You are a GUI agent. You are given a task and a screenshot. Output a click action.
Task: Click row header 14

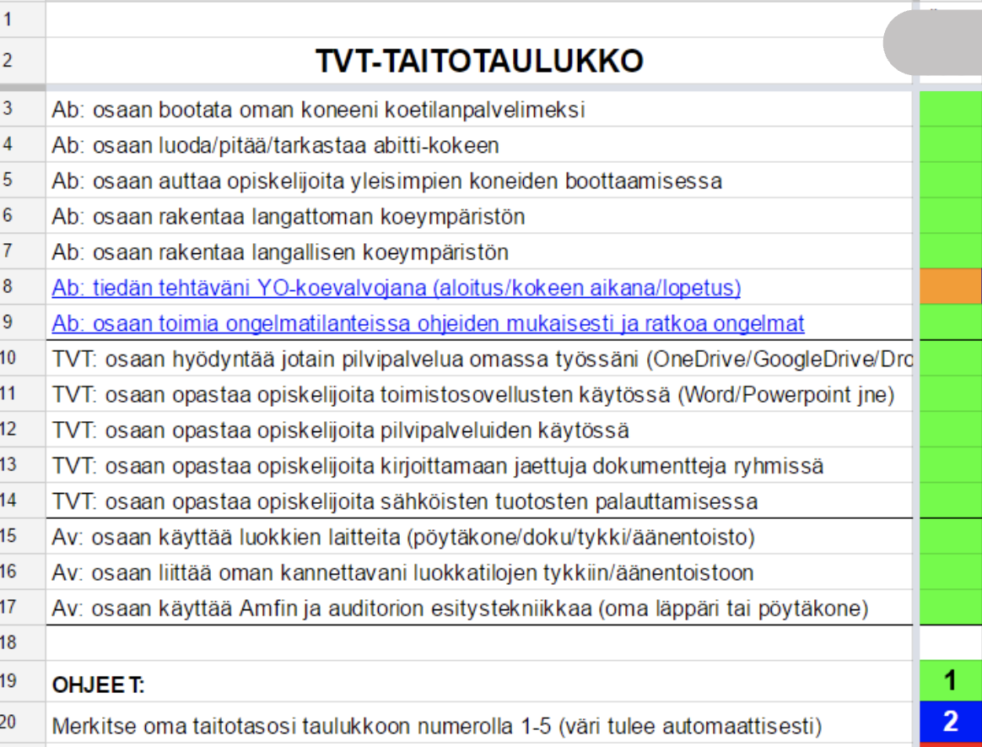click(x=23, y=501)
